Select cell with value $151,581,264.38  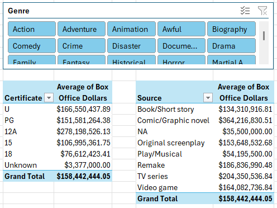coord(83,120)
